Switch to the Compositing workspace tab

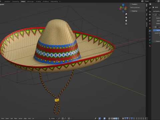16,2
